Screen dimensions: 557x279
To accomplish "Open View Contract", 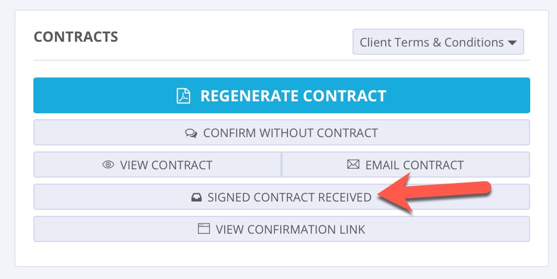I will (x=157, y=165).
